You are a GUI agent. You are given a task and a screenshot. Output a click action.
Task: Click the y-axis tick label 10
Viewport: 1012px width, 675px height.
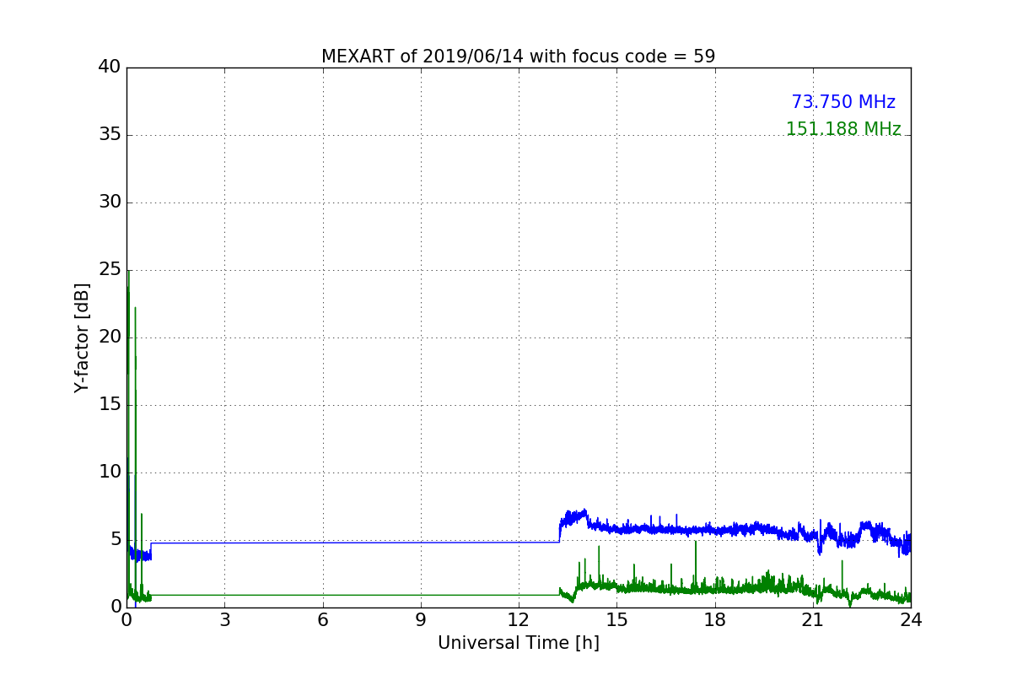110,472
